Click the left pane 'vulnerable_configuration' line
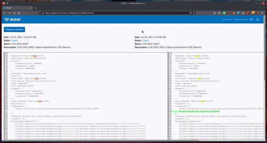The image size is (267, 143). [26, 121]
